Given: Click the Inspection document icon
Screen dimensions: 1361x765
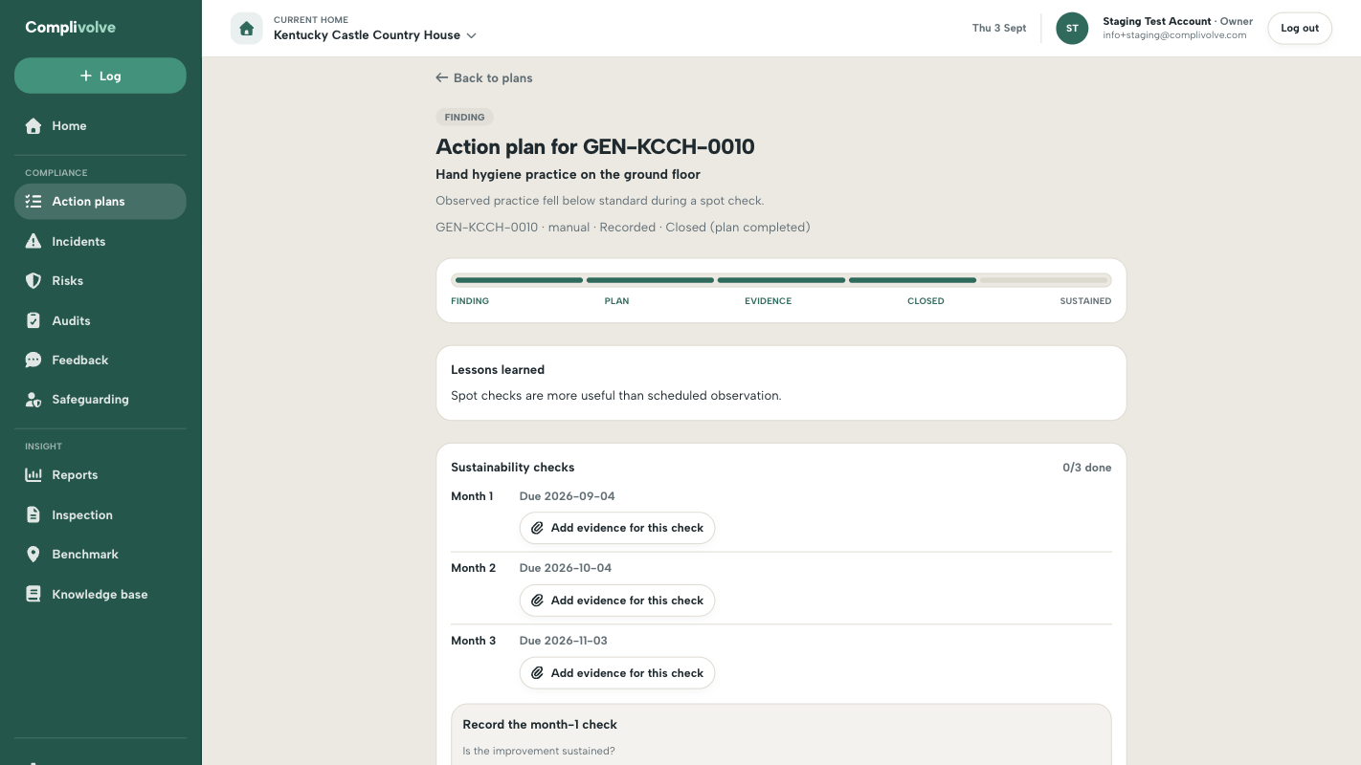Looking at the screenshot, I should coord(33,515).
